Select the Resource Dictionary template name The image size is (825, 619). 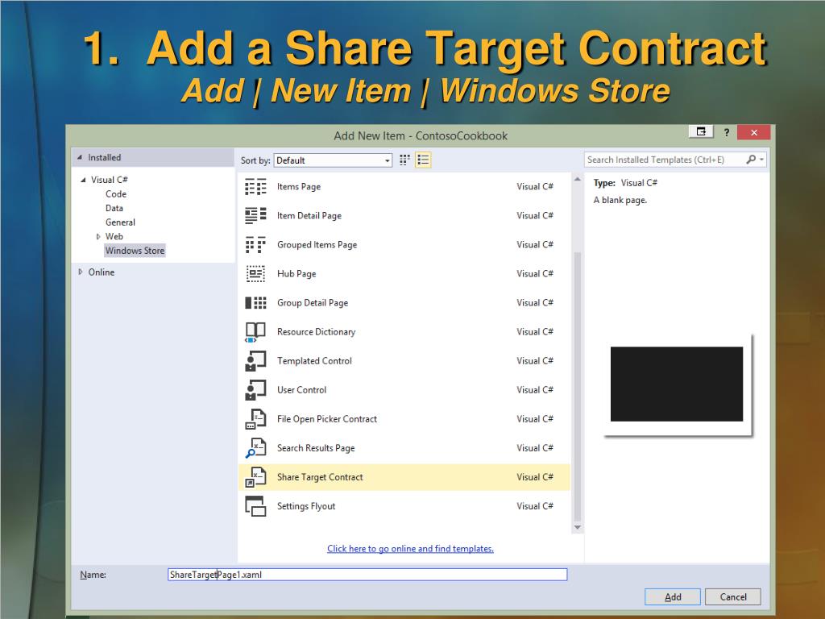[x=316, y=332]
